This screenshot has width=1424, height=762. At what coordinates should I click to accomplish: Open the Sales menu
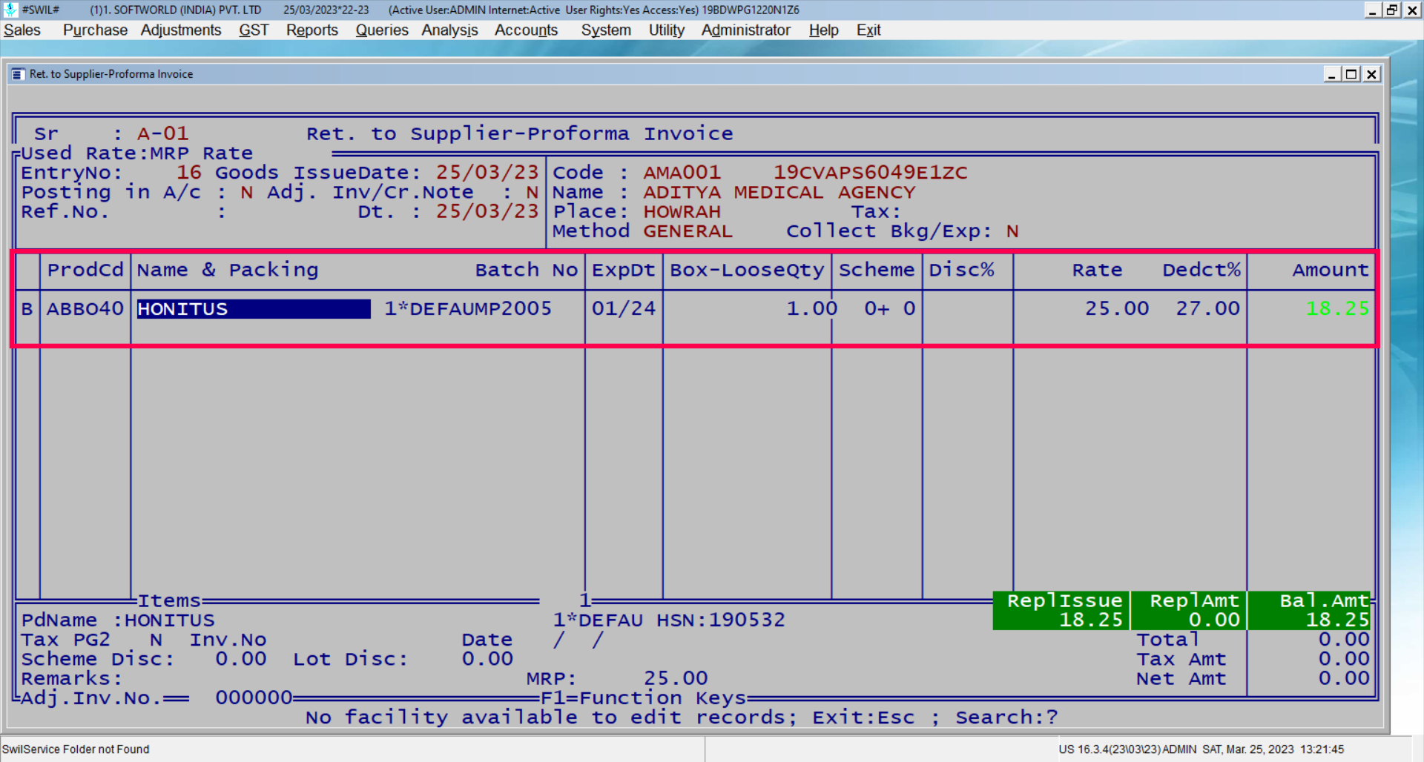click(22, 30)
